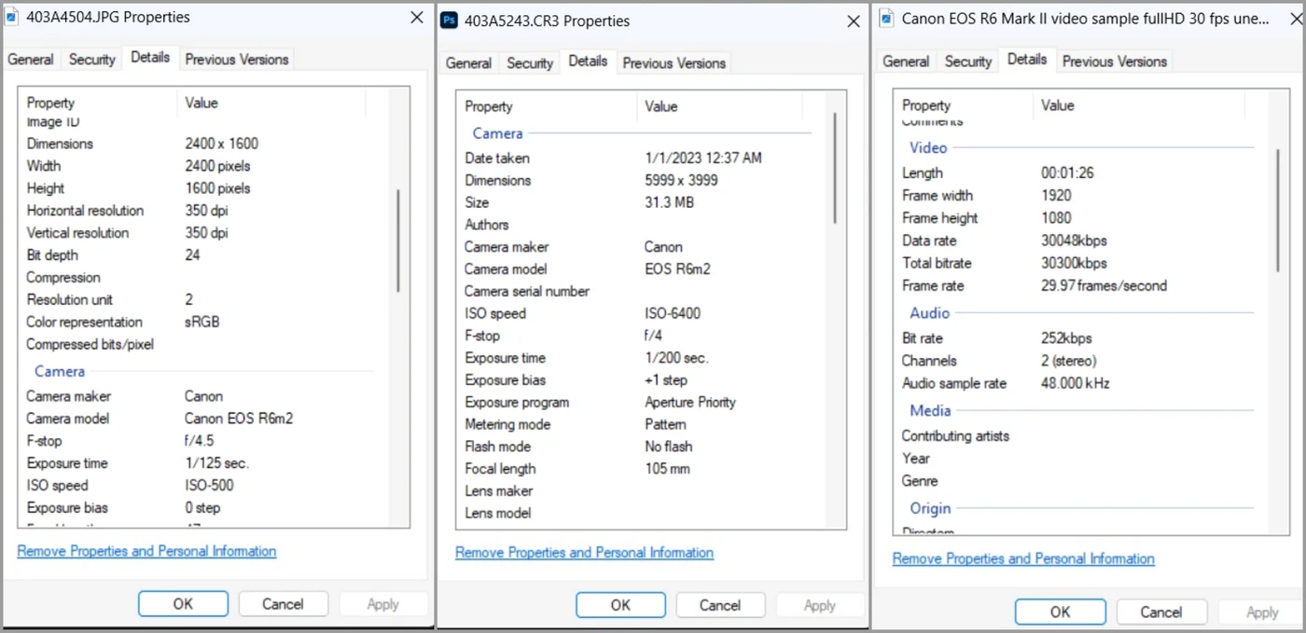Viewport: 1306px width, 633px height.
Task: Click OK in 403A5243.CR3 Properties
Action: [620, 605]
